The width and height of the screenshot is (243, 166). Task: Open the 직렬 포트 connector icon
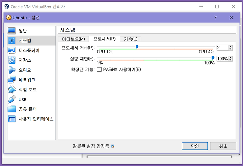(x=12, y=89)
